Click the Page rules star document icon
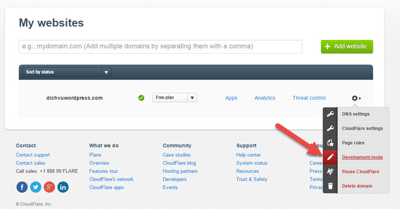The width and height of the screenshot is (400, 209). (330, 143)
